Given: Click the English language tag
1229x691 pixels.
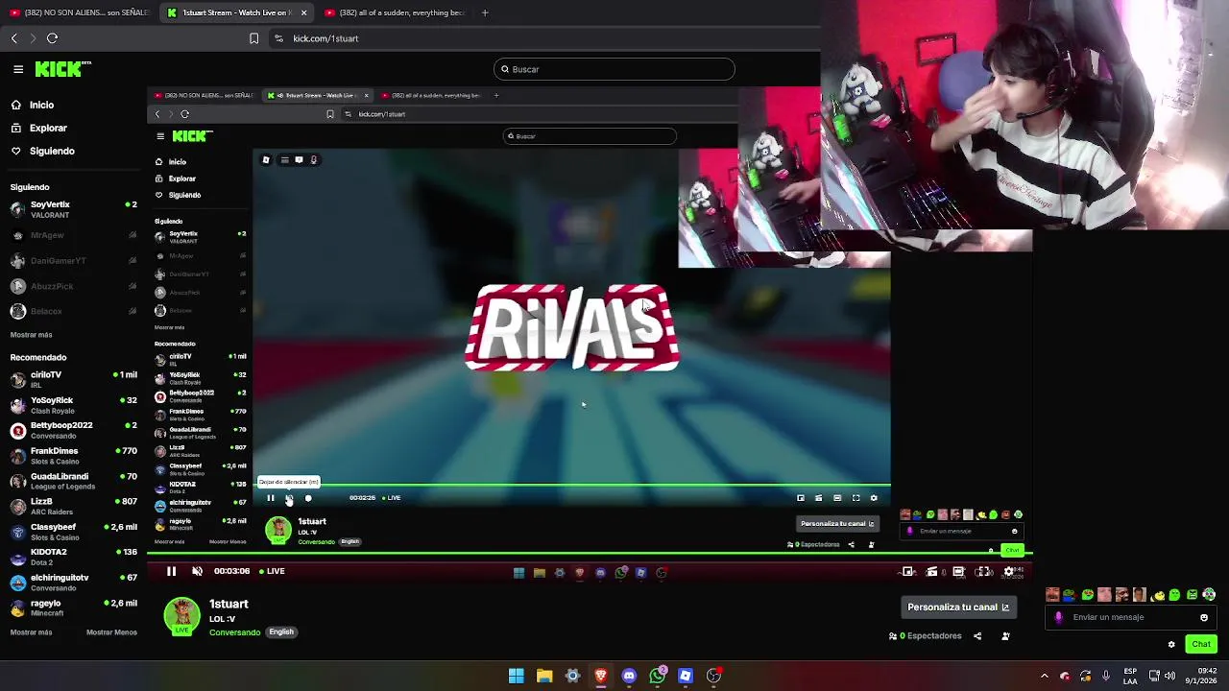Looking at the screenshot, I should tap(281, 632).
